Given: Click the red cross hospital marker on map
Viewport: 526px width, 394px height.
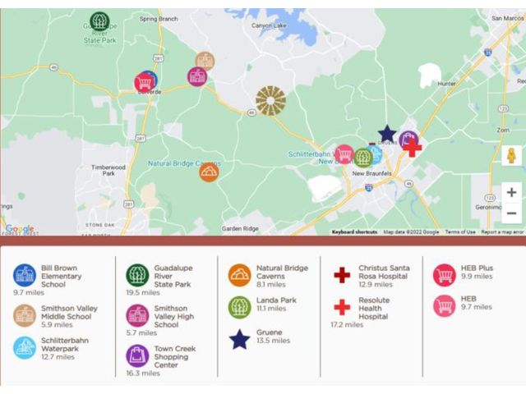Looking at the screenshot, I should (413, 148).
